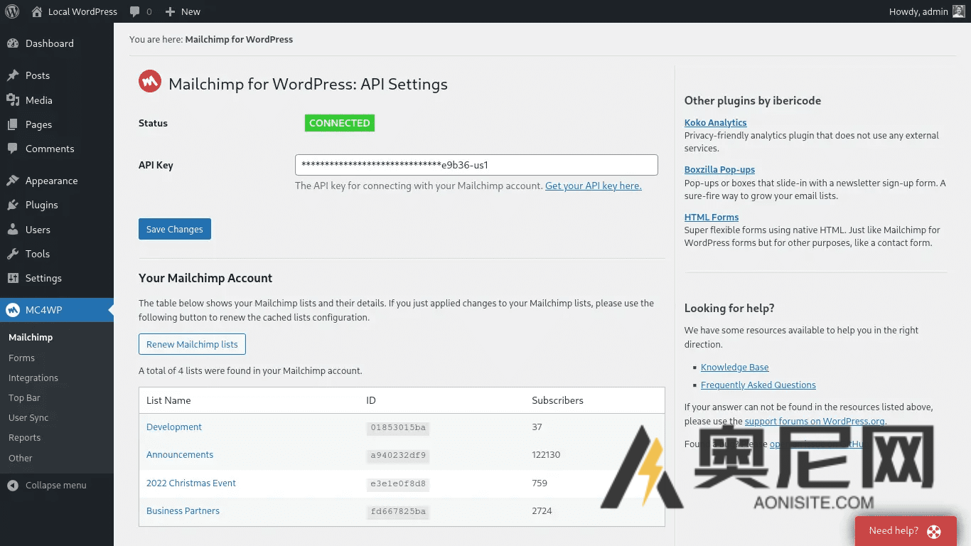The height and width of the screenshot is (546, 971).
Task: Click Renew Mailchimp lists button
Action: pos(192,344)
